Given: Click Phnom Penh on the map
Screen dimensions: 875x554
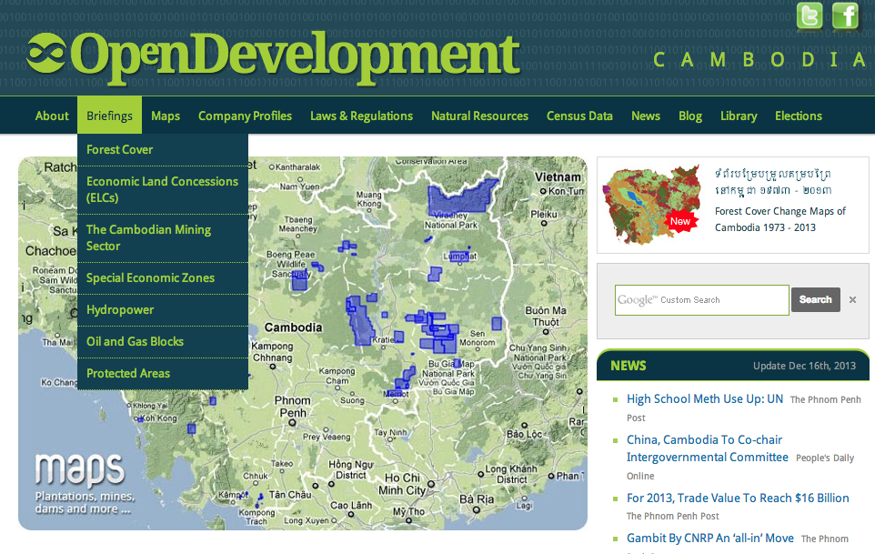Looking at the screenshot, I should [292, 408].
